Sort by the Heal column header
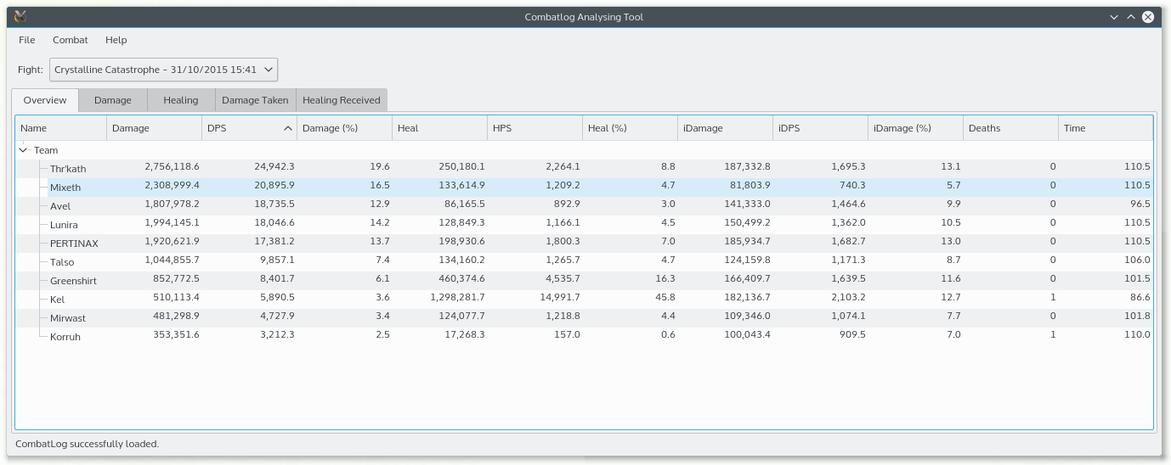The image size is (1171, 465). click(x=439, y=128)
